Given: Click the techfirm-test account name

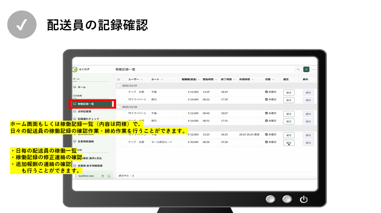Looking at the screenshot, I should (86, 176).
